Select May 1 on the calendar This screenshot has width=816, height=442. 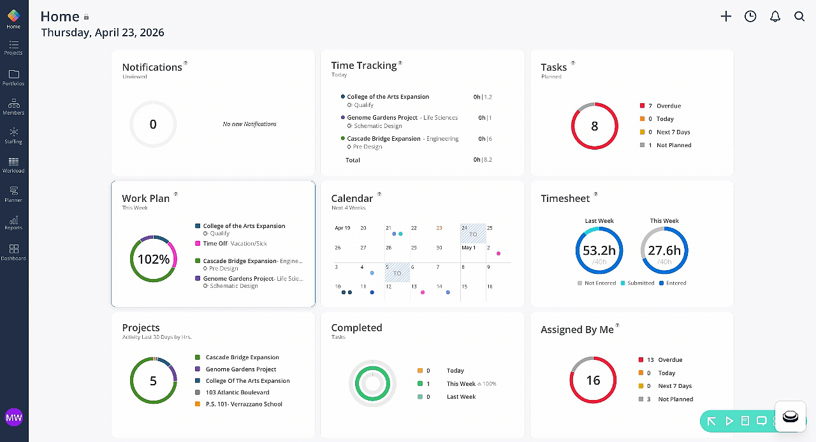[469, 248]
